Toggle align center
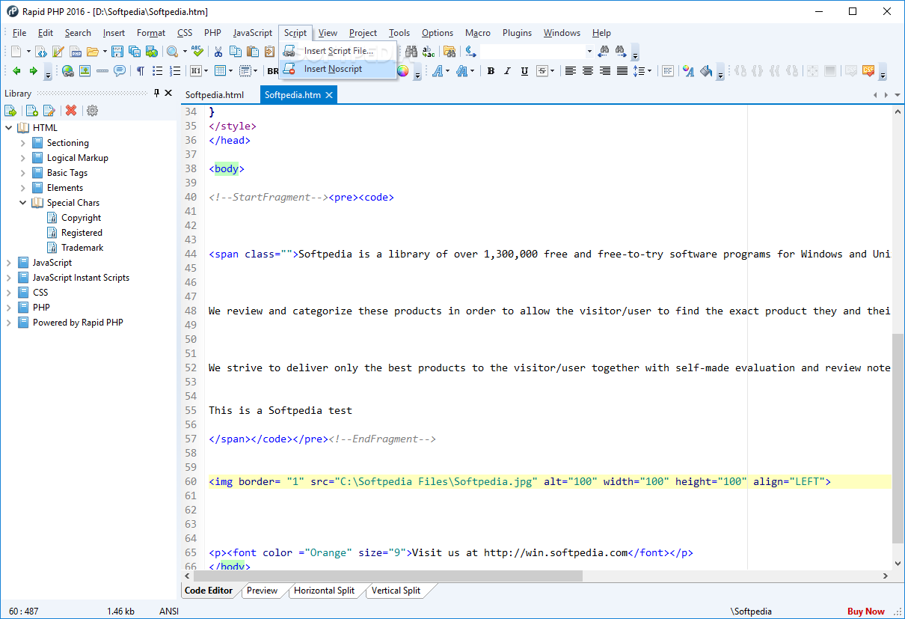The height and width of the screenshot is (619, 905). click(x=588, y=71)
